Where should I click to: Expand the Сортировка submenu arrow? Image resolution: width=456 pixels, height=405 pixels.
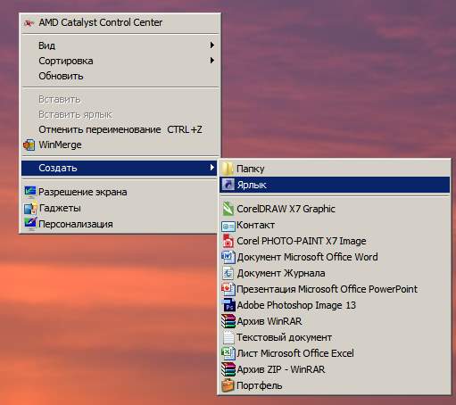click(212, 61)
